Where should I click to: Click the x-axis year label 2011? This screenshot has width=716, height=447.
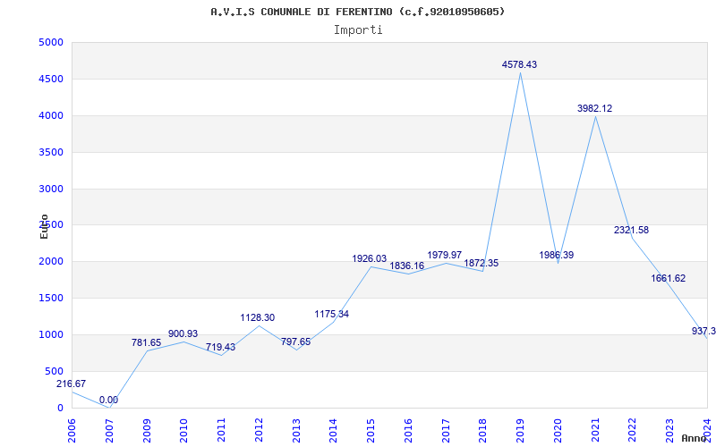(221, 430)
